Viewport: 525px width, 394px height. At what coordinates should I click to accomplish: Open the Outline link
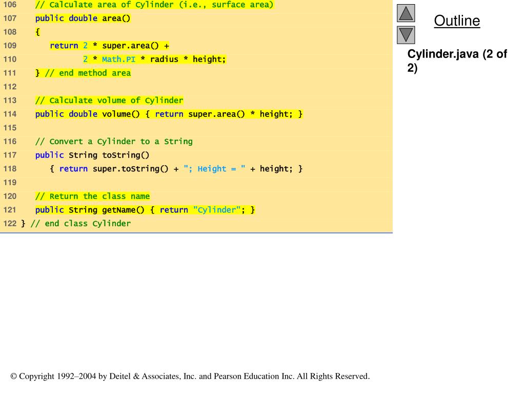457,21
